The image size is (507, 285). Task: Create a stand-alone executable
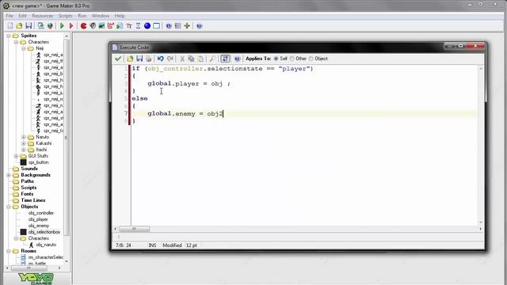pyautogui.click(x=40, y=26)
